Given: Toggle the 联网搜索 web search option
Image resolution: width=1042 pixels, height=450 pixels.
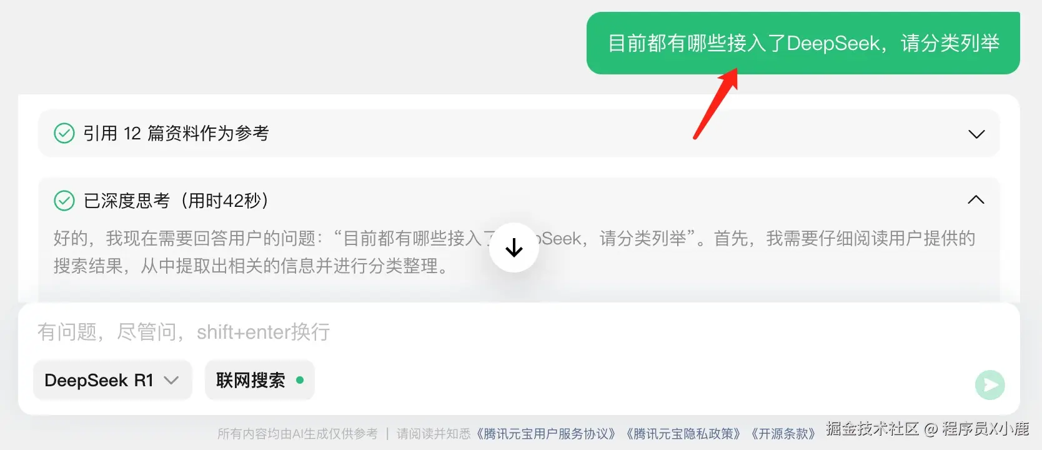Looking at the screenshot, I should (x=260, y=380).
